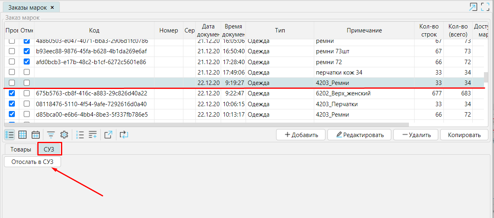Screen dimensions: 494x218
Task: Switch to list view mode icon
Action: point(10,135)
